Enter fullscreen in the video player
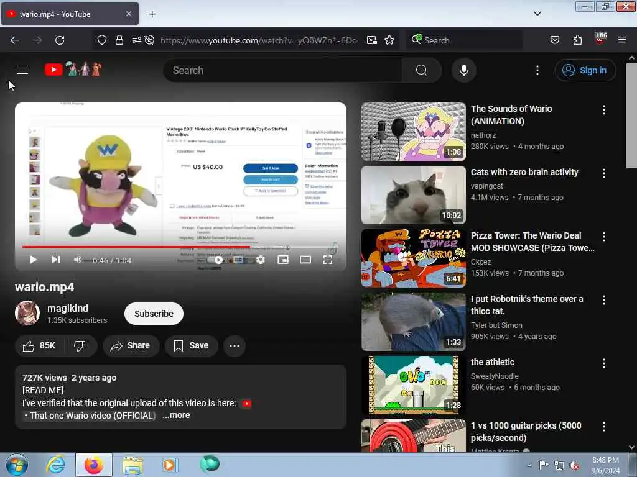 coord(327,260)
